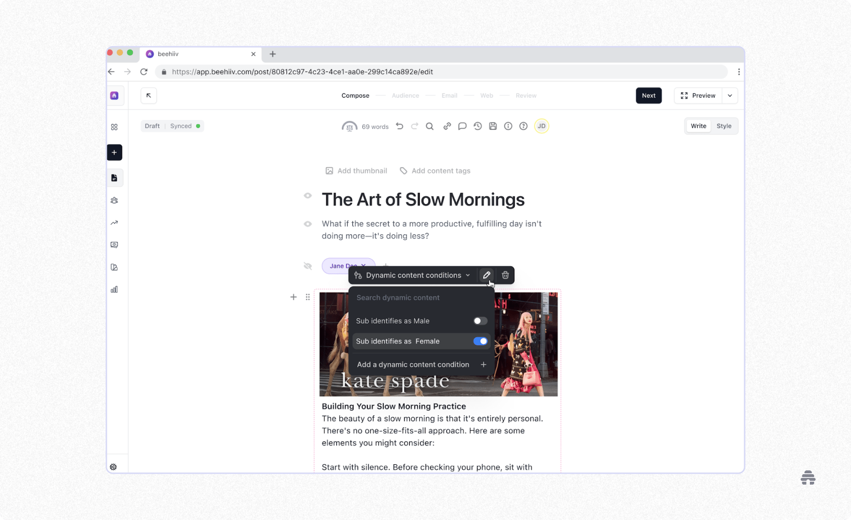Click the link chain icon
851x520 pixels.
coord(447,126)
